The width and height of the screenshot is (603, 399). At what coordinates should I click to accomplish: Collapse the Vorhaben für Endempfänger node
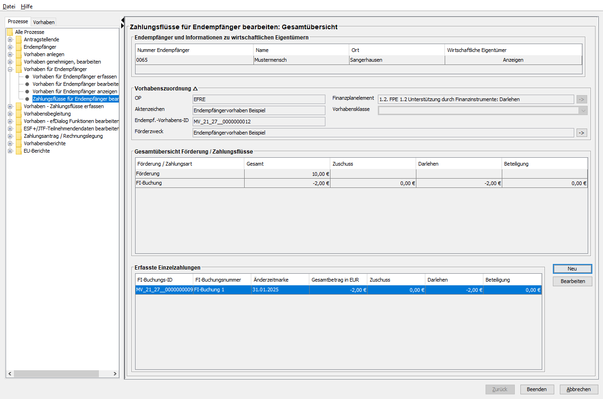click(x=10, y=69)
